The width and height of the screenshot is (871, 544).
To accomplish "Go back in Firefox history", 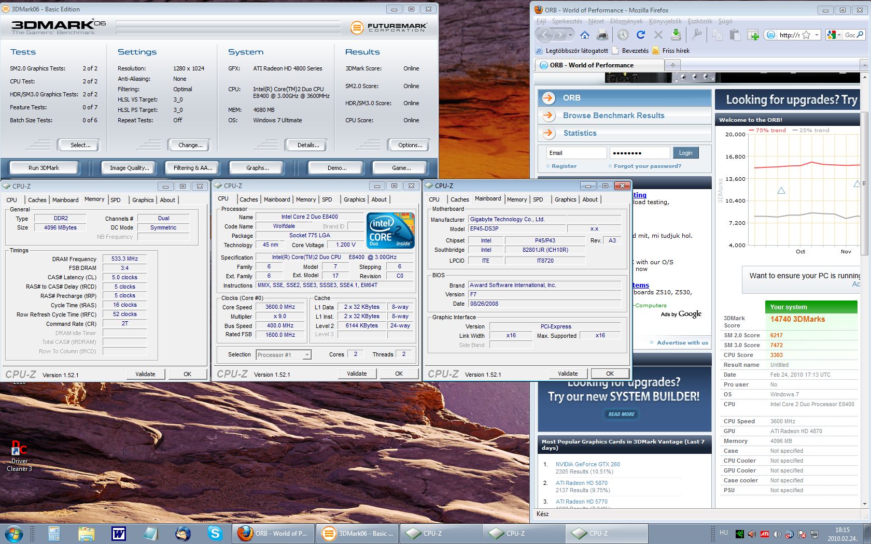I will coord(544,35).
